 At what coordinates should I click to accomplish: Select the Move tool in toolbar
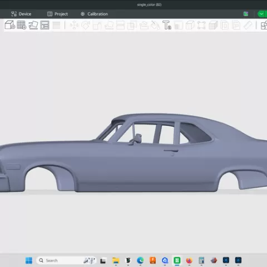pyautogui.click(x=74, y=25)
